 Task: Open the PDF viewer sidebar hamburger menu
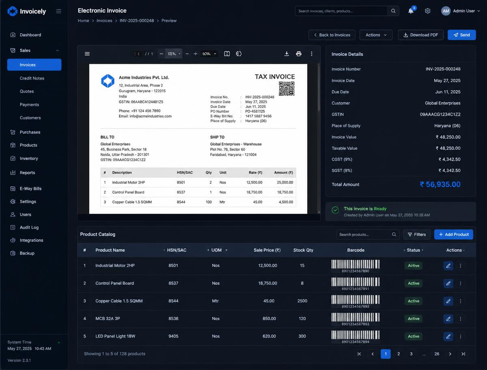click(x=87, y=54)
